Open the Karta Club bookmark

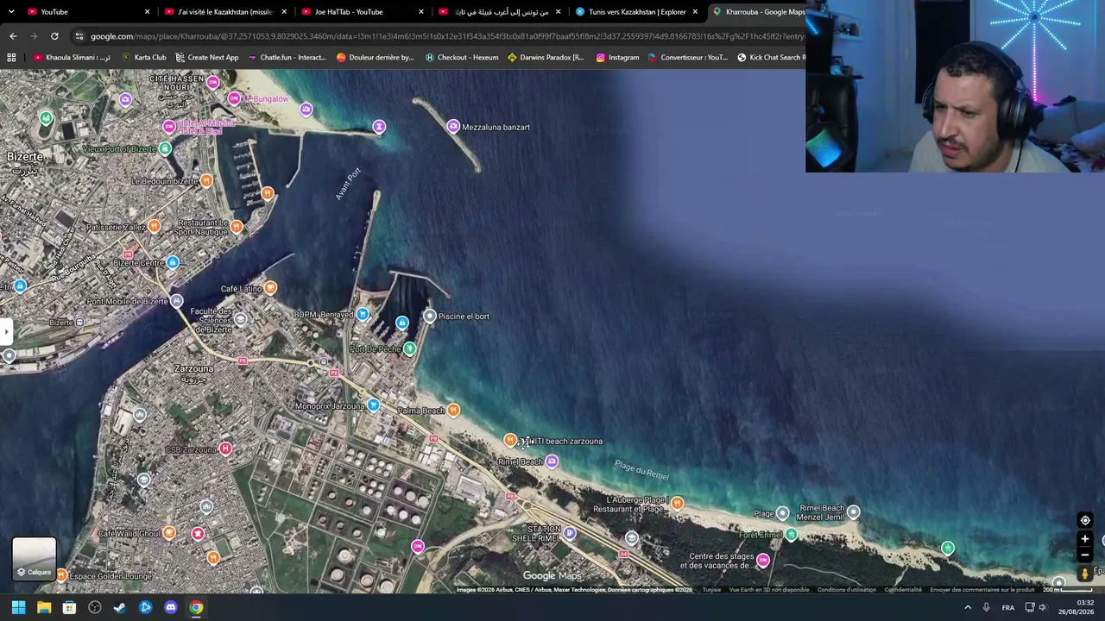(x=144, y=58)
